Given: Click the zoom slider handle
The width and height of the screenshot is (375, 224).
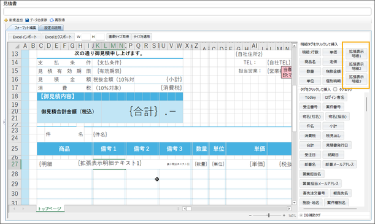Looking at the screenshot, I should 269,215.
